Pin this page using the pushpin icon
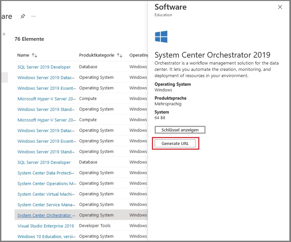The width and height of the screenshot is (291, 242). (x=23, y=16)
